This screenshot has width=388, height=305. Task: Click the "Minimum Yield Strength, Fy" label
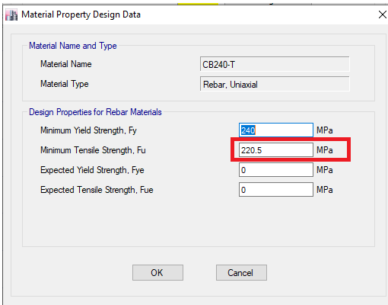tap(88, 130)
